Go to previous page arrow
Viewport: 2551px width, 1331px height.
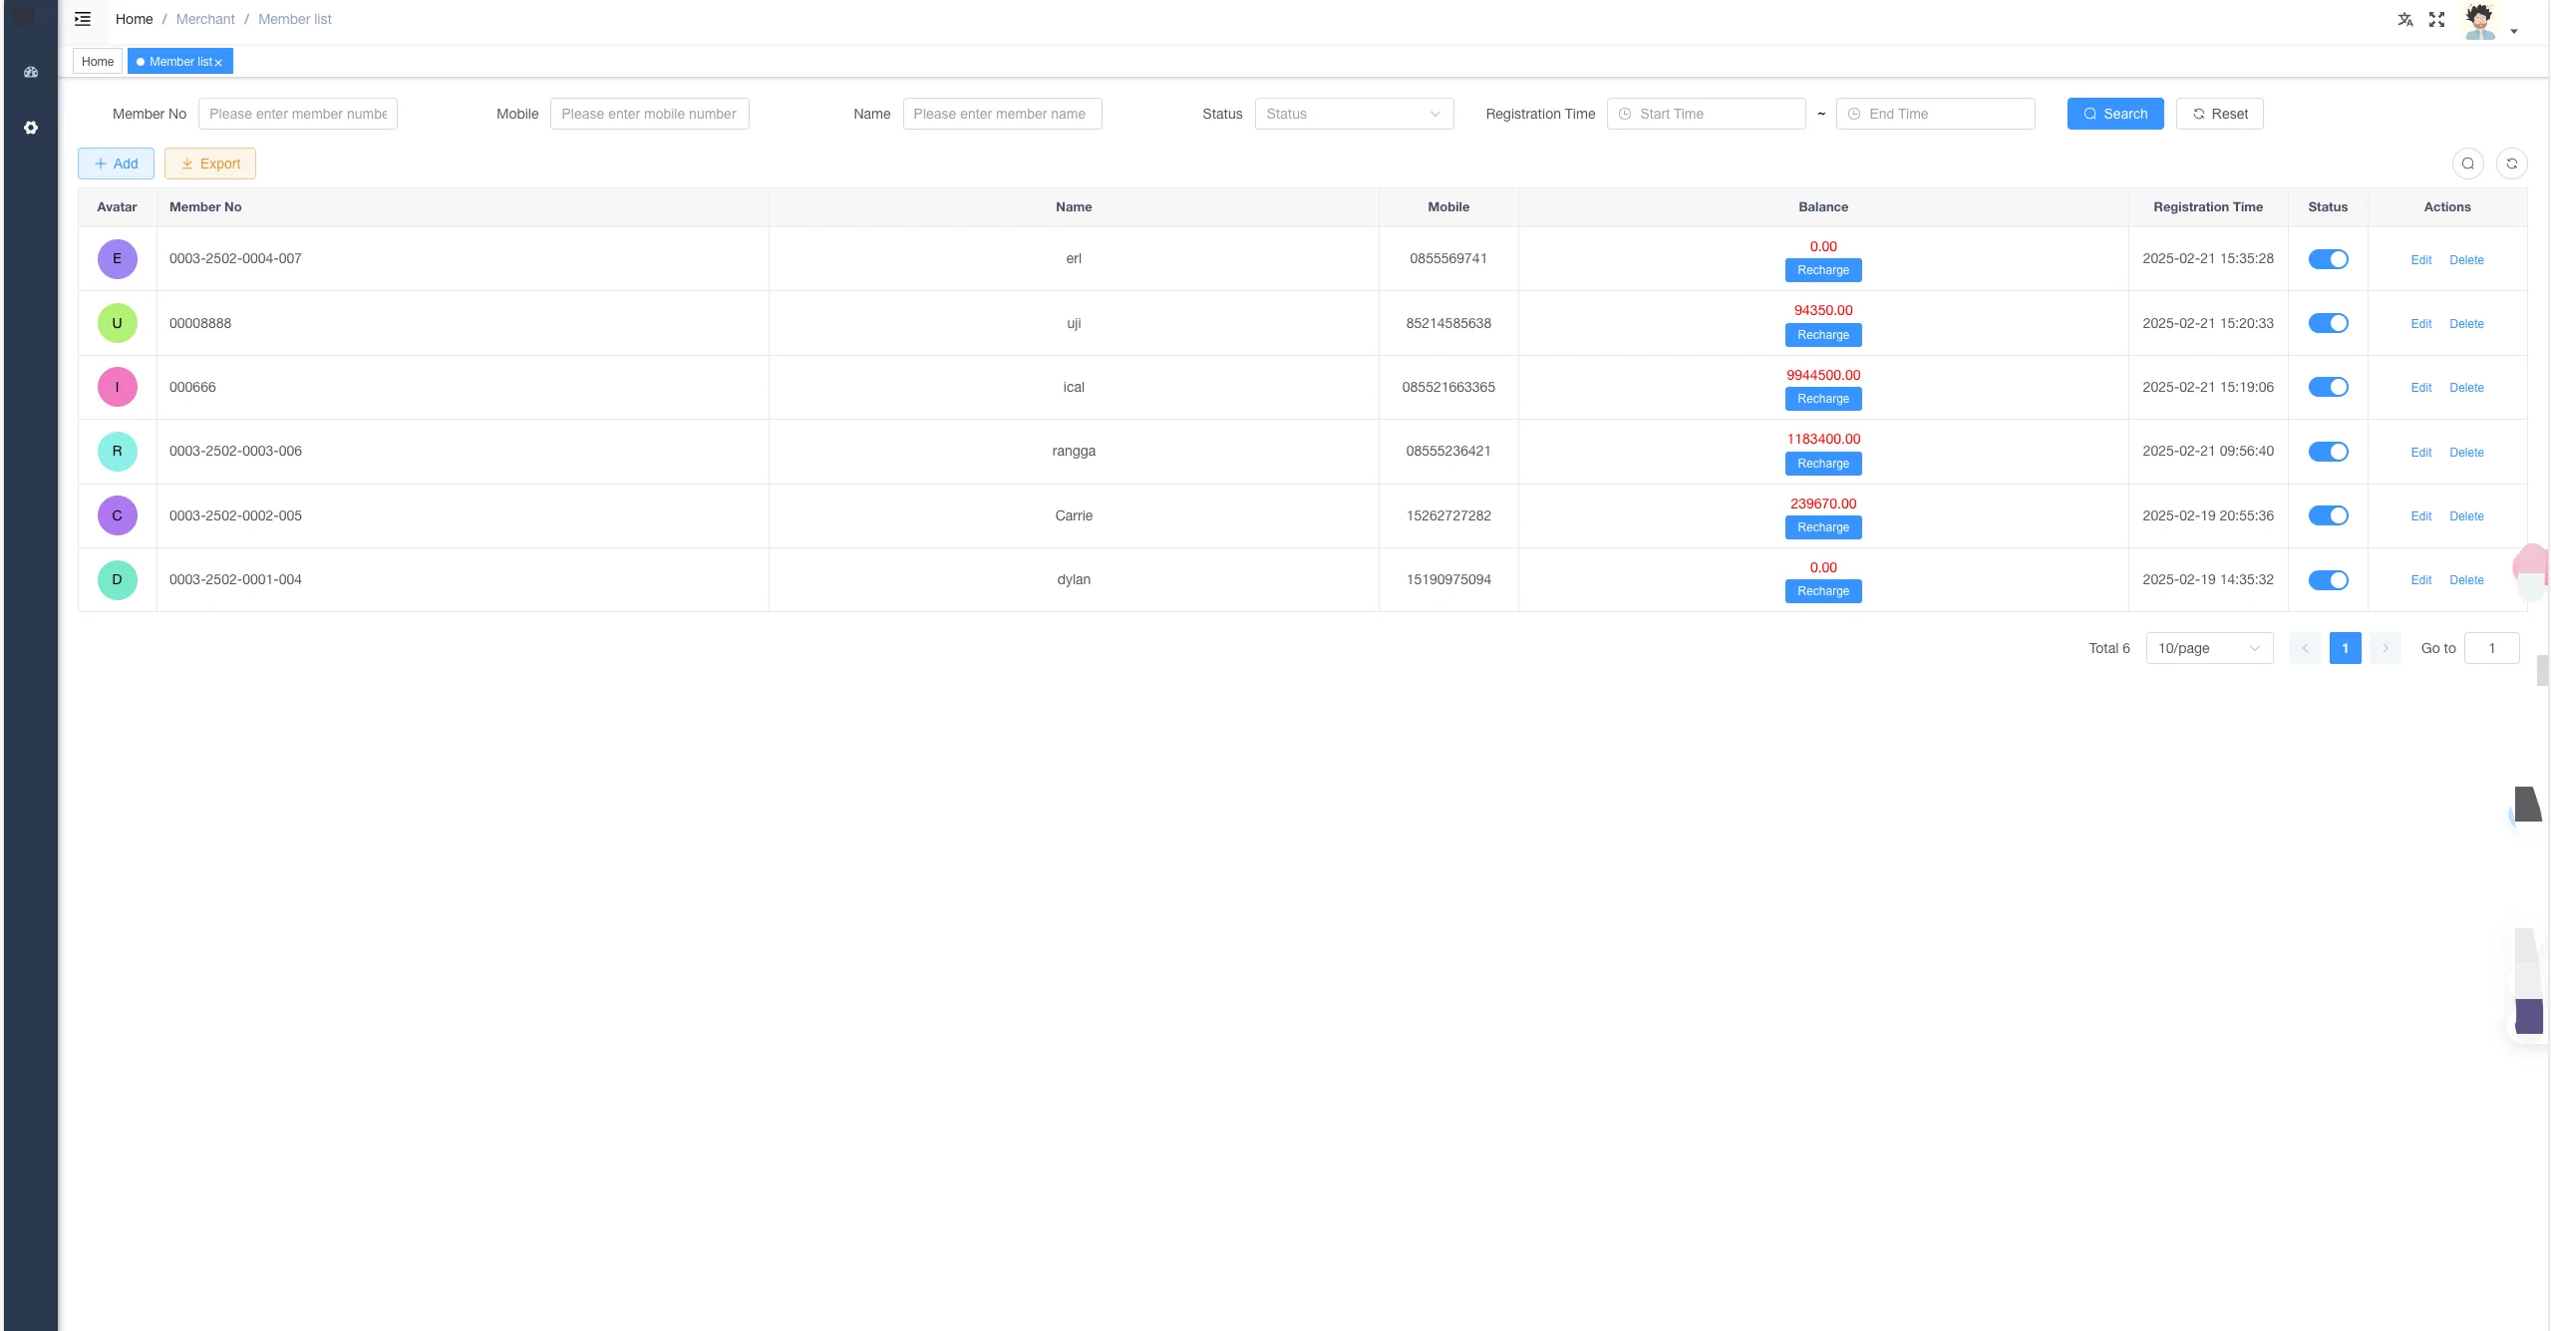[x=2305, y=648]
